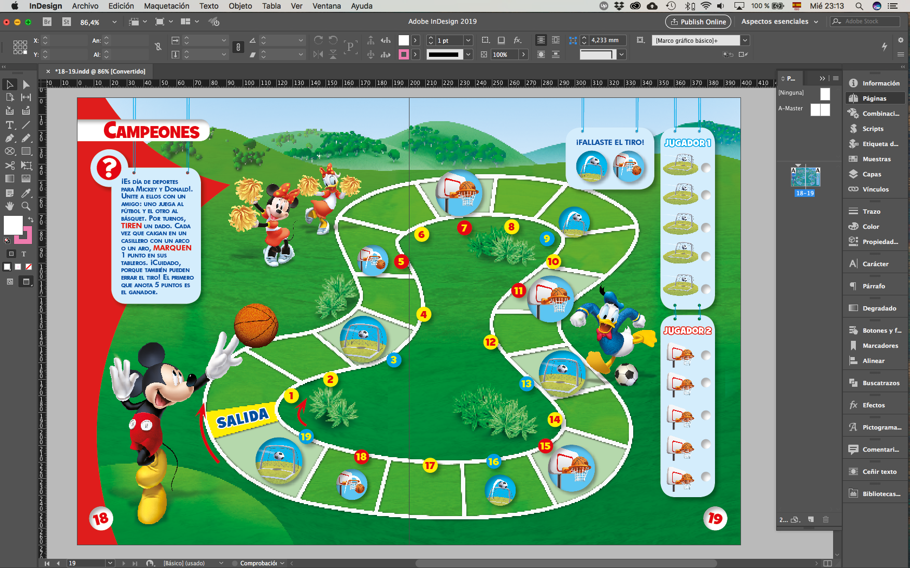The image size is (910, 568).
Task: Select the Type tool
Action: [9, 125]
